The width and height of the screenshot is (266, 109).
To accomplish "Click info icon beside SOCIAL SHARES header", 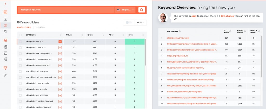I will coord(245,31).
